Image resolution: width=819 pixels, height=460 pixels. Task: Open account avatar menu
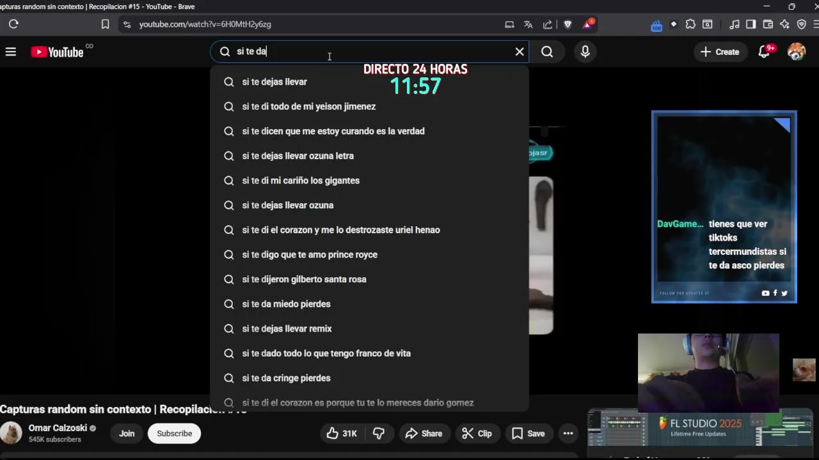coord(797,52)
